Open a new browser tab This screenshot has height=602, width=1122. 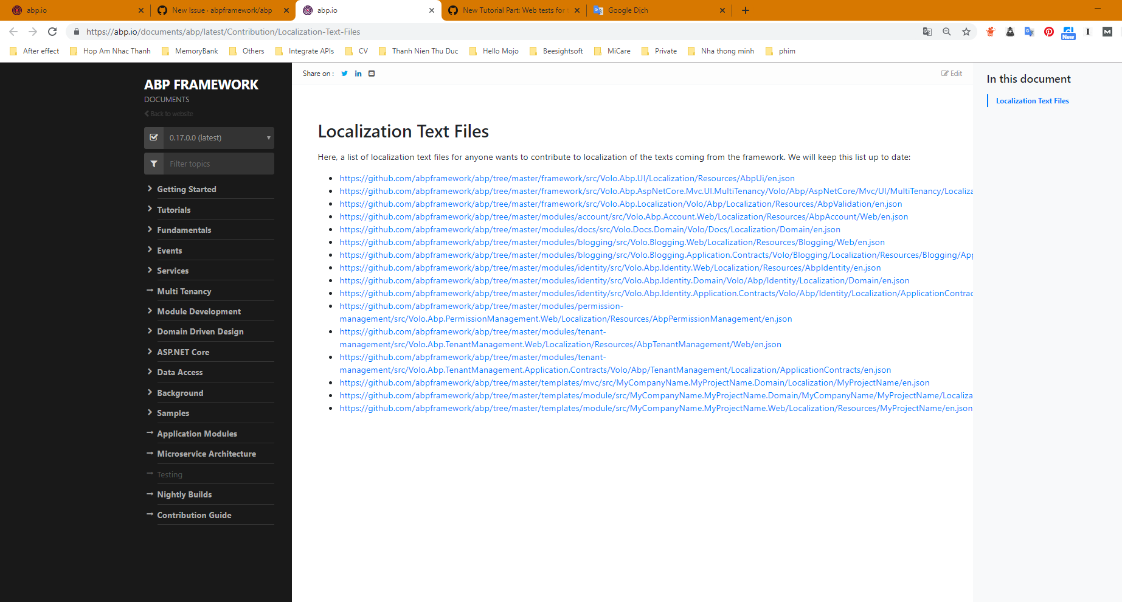pyautogui.click(x=746, y=10)
